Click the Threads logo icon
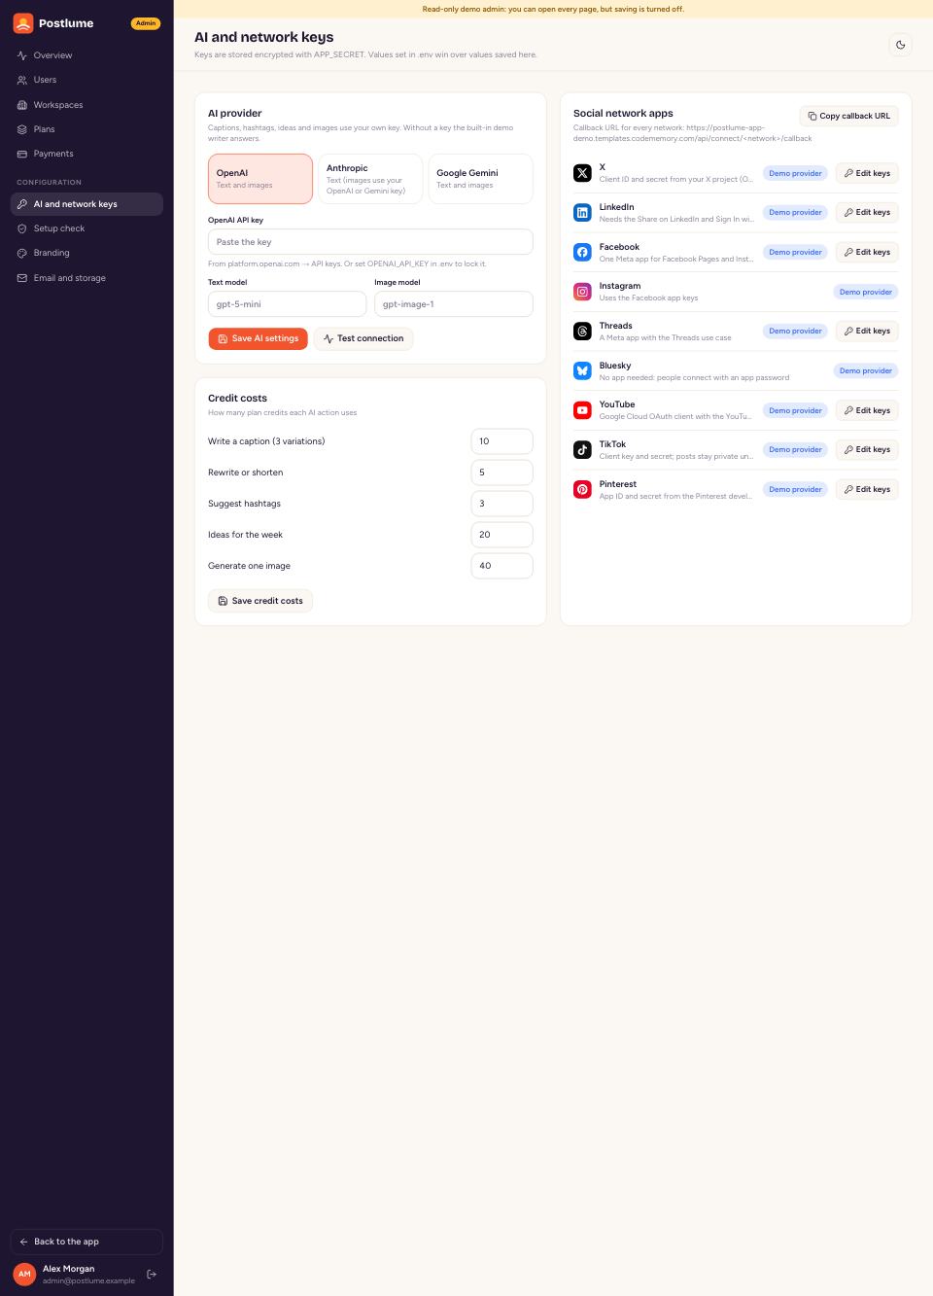 click(582, 332)
